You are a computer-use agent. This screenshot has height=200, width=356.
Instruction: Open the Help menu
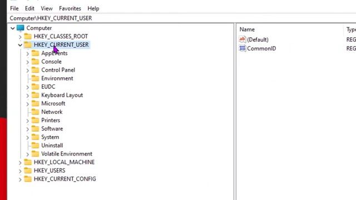tap(93, 9)
